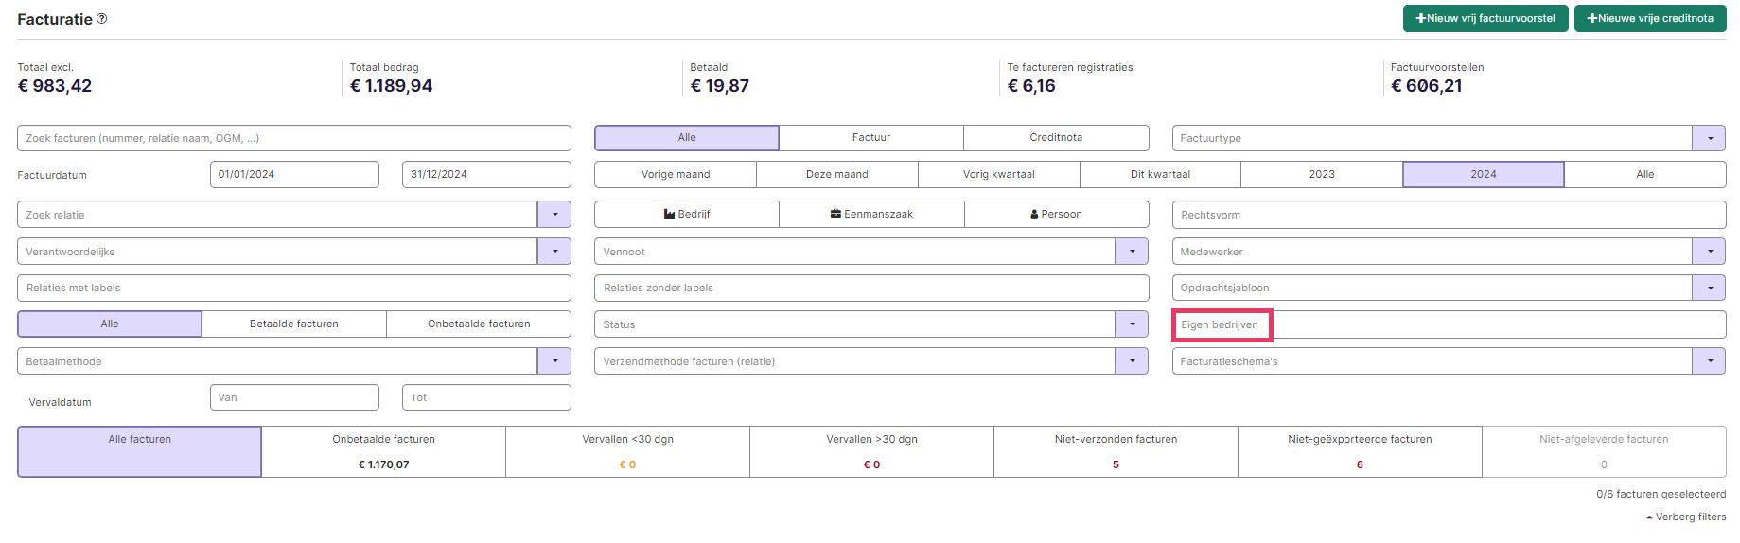This screenshot has width=1740, height=543.
Task: Choose the Alle period option
Action: [x=1645, y=174]
